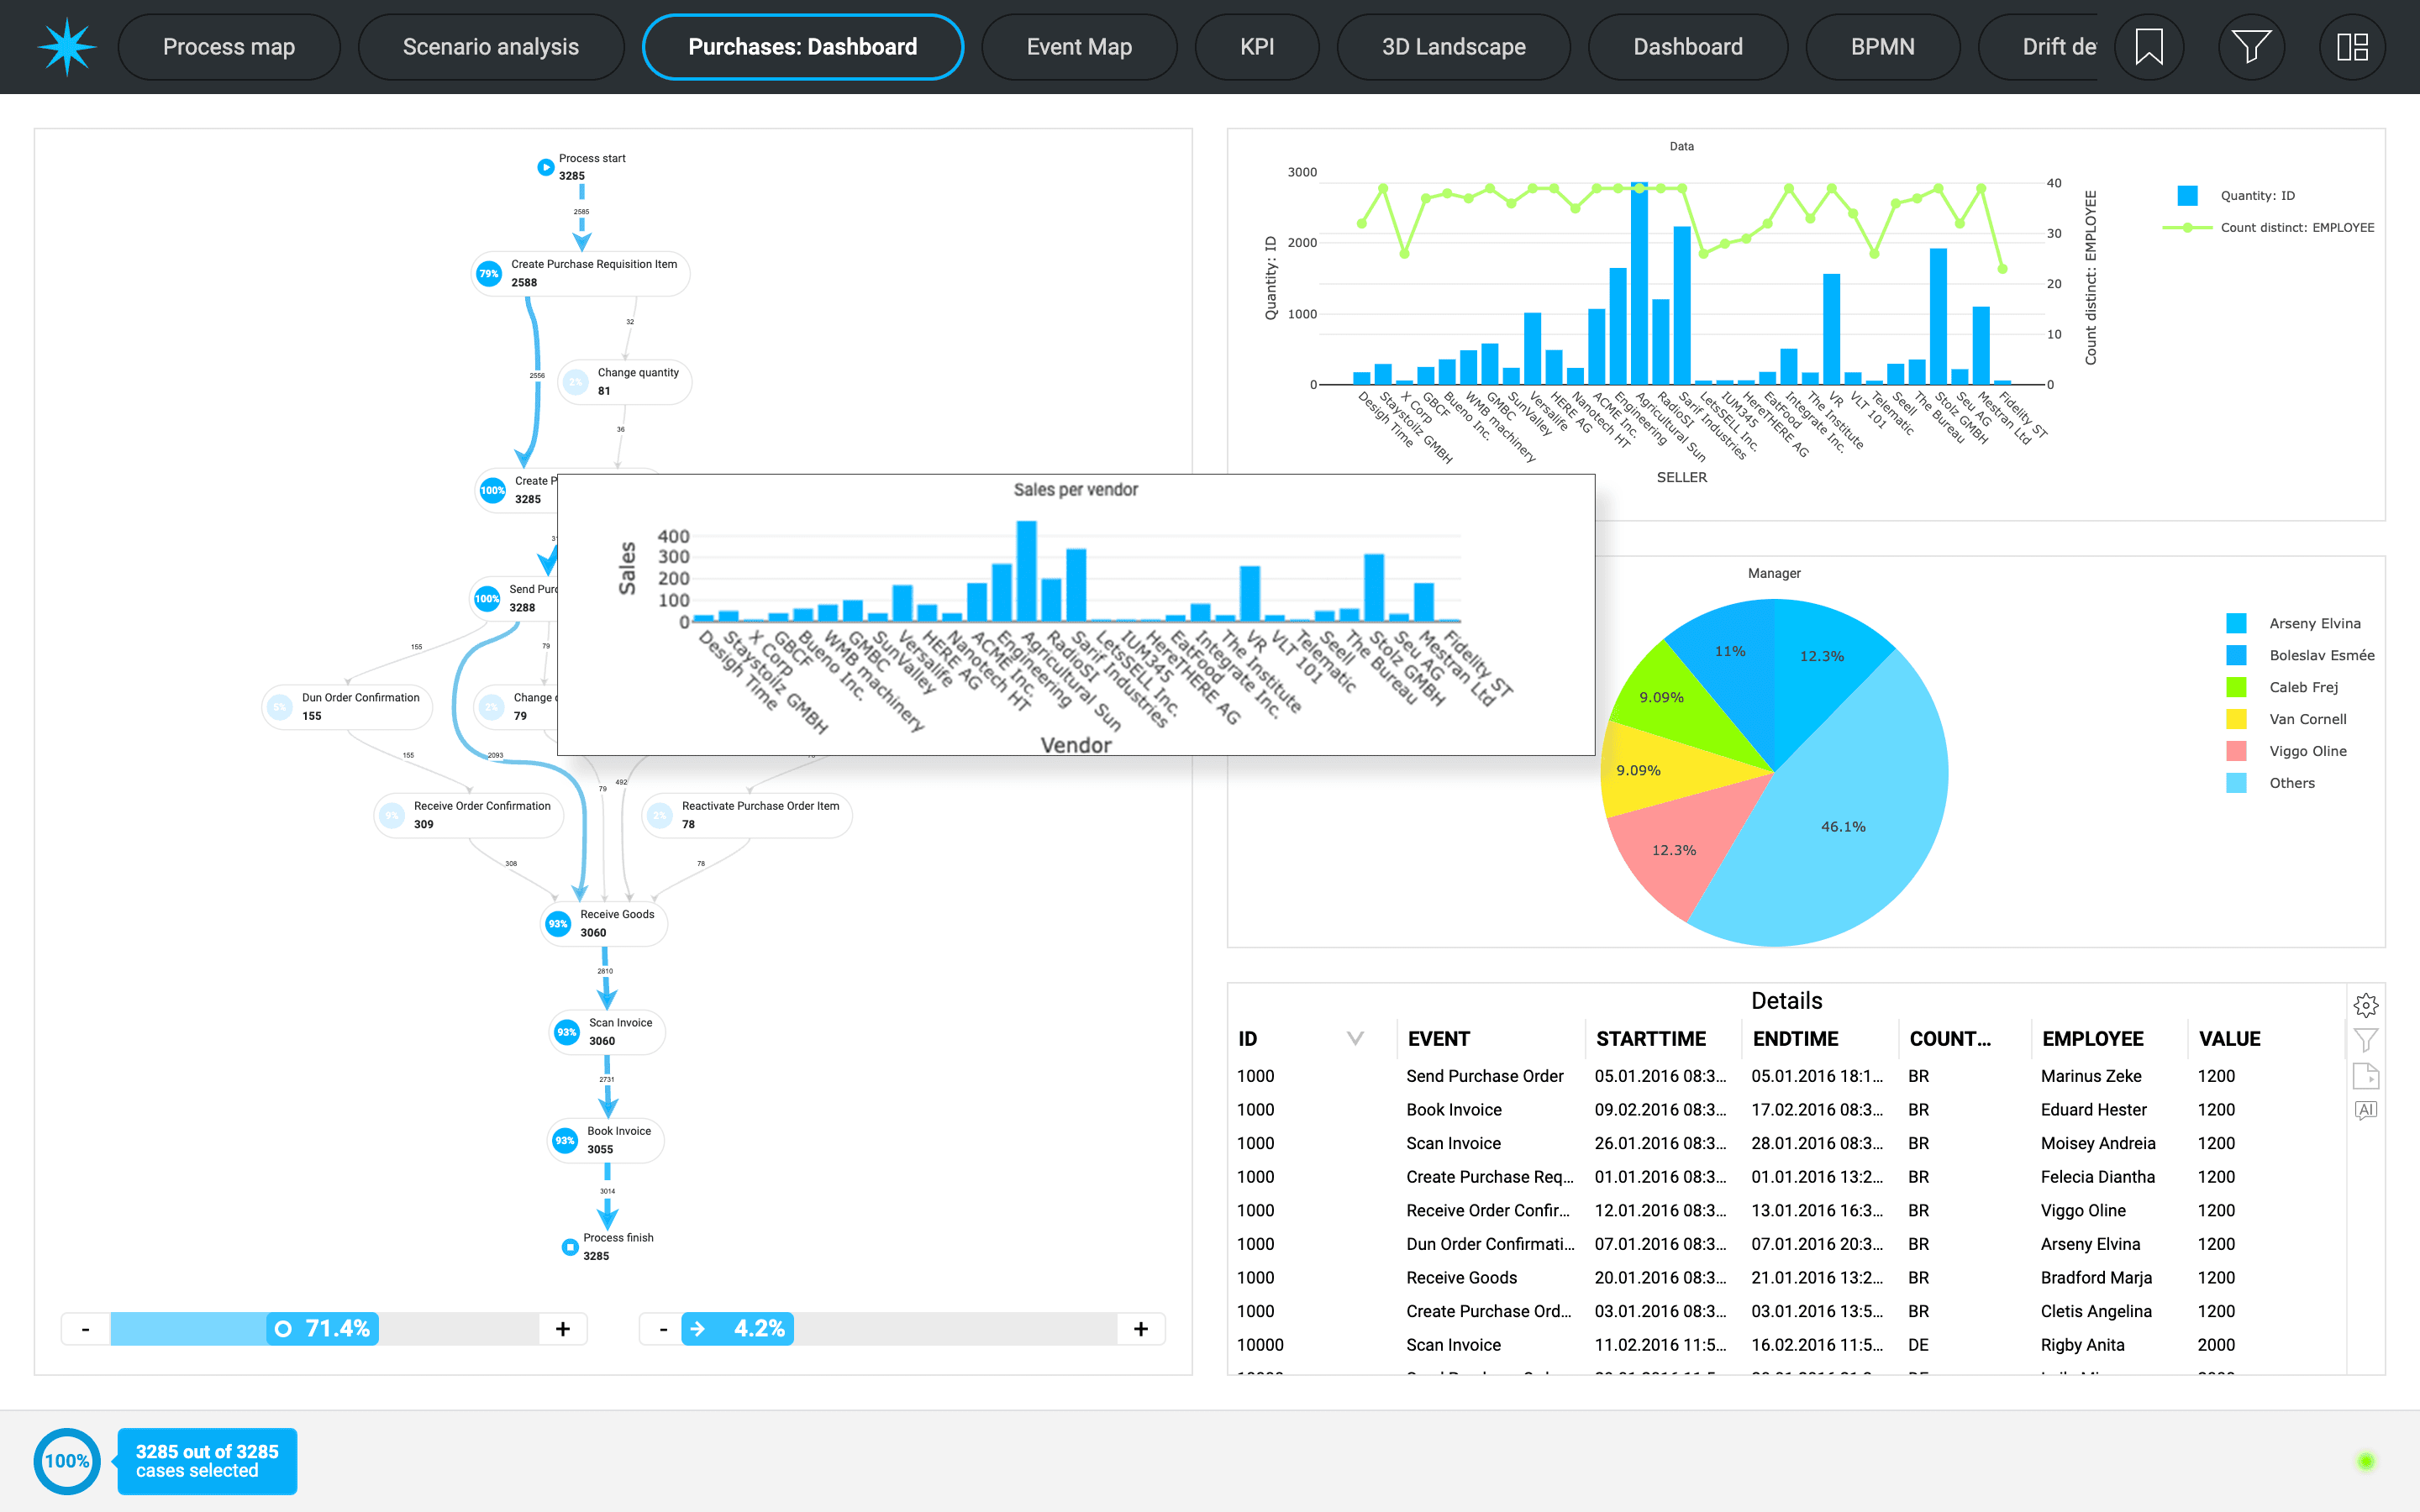Open the filter funnel icon in header
The image size is (2420, 1512).
pyautogui.click(x=2250, y=47)
